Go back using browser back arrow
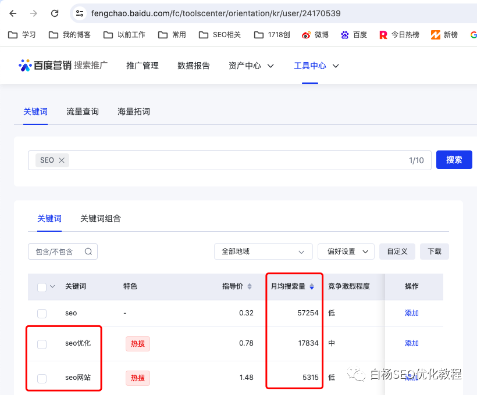 click(13, 13)
